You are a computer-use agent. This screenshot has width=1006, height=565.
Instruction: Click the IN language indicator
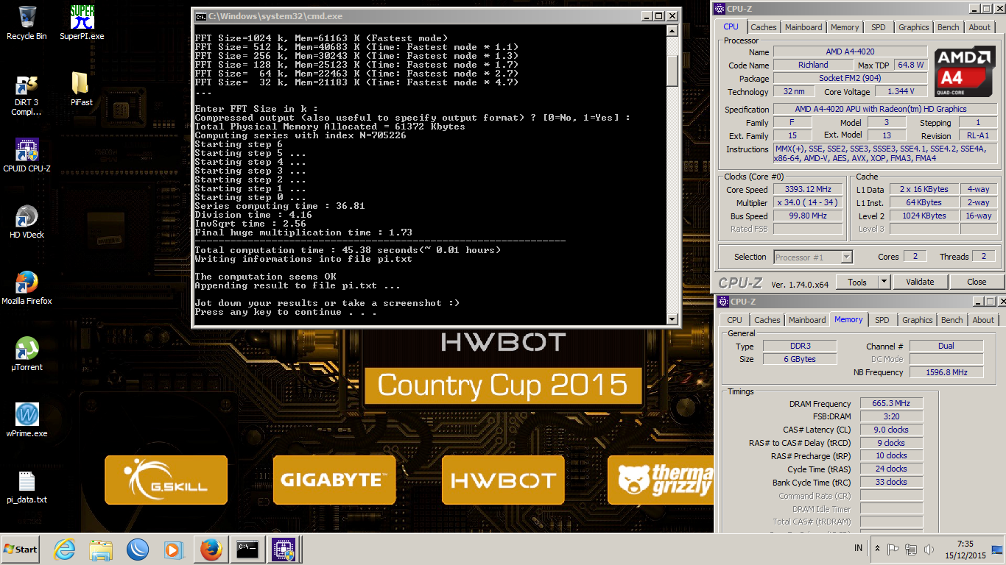coord(858,548)
